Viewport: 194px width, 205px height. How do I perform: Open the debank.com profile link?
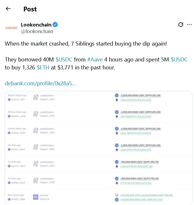[40, 83]
